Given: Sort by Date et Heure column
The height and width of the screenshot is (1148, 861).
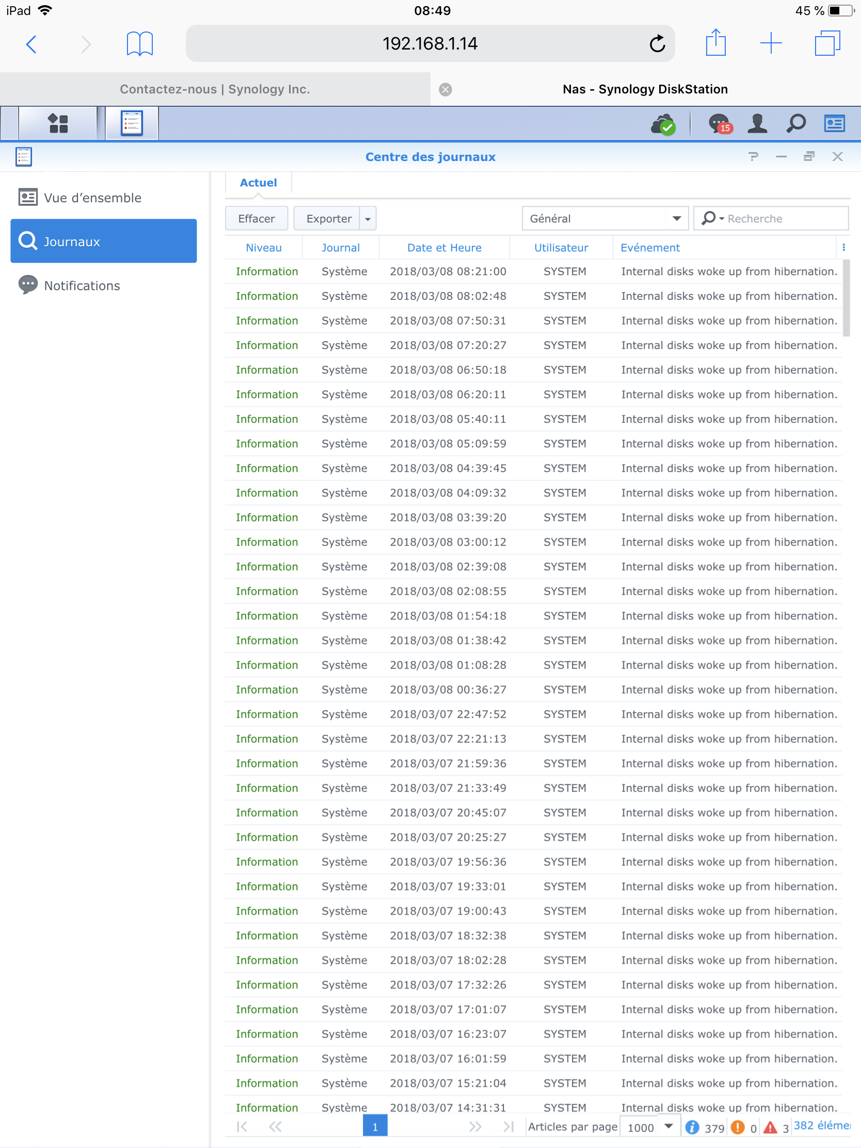Looking at the screenshot, I should coord(444,248).
